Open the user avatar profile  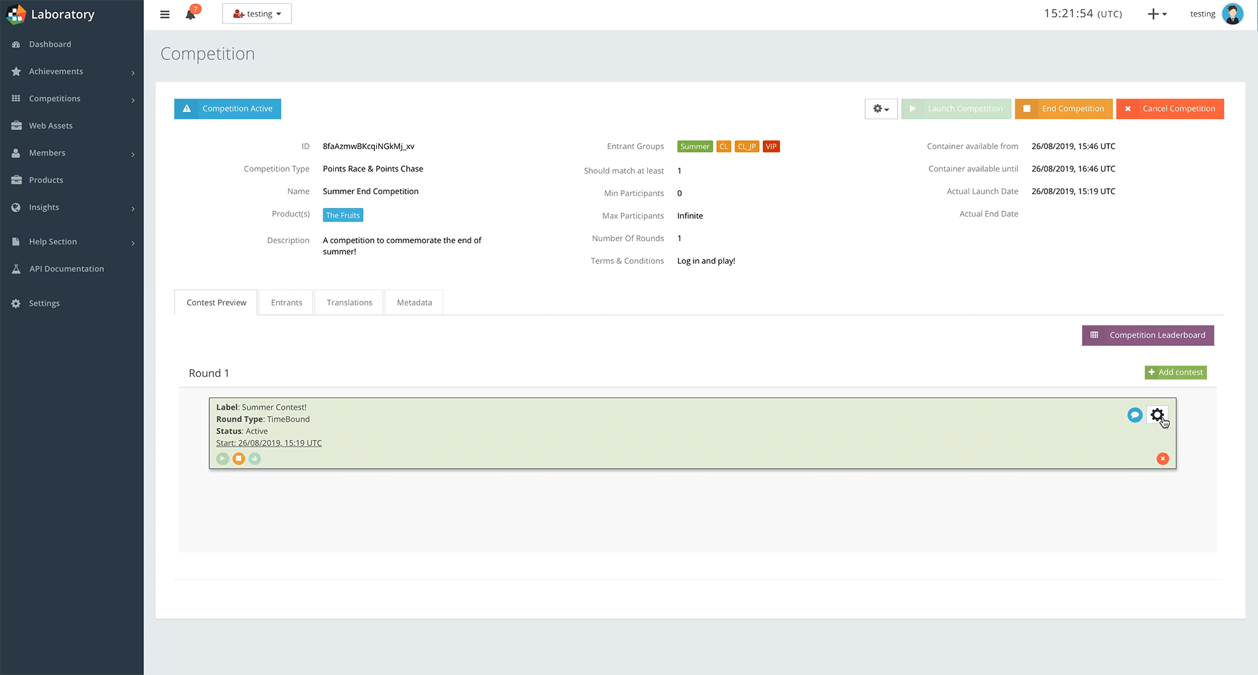pos(1232,14)
